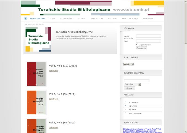Open the AKTUALNY NUMER menu item
This screenshot has height=133, width=187.
pos(130,18)
